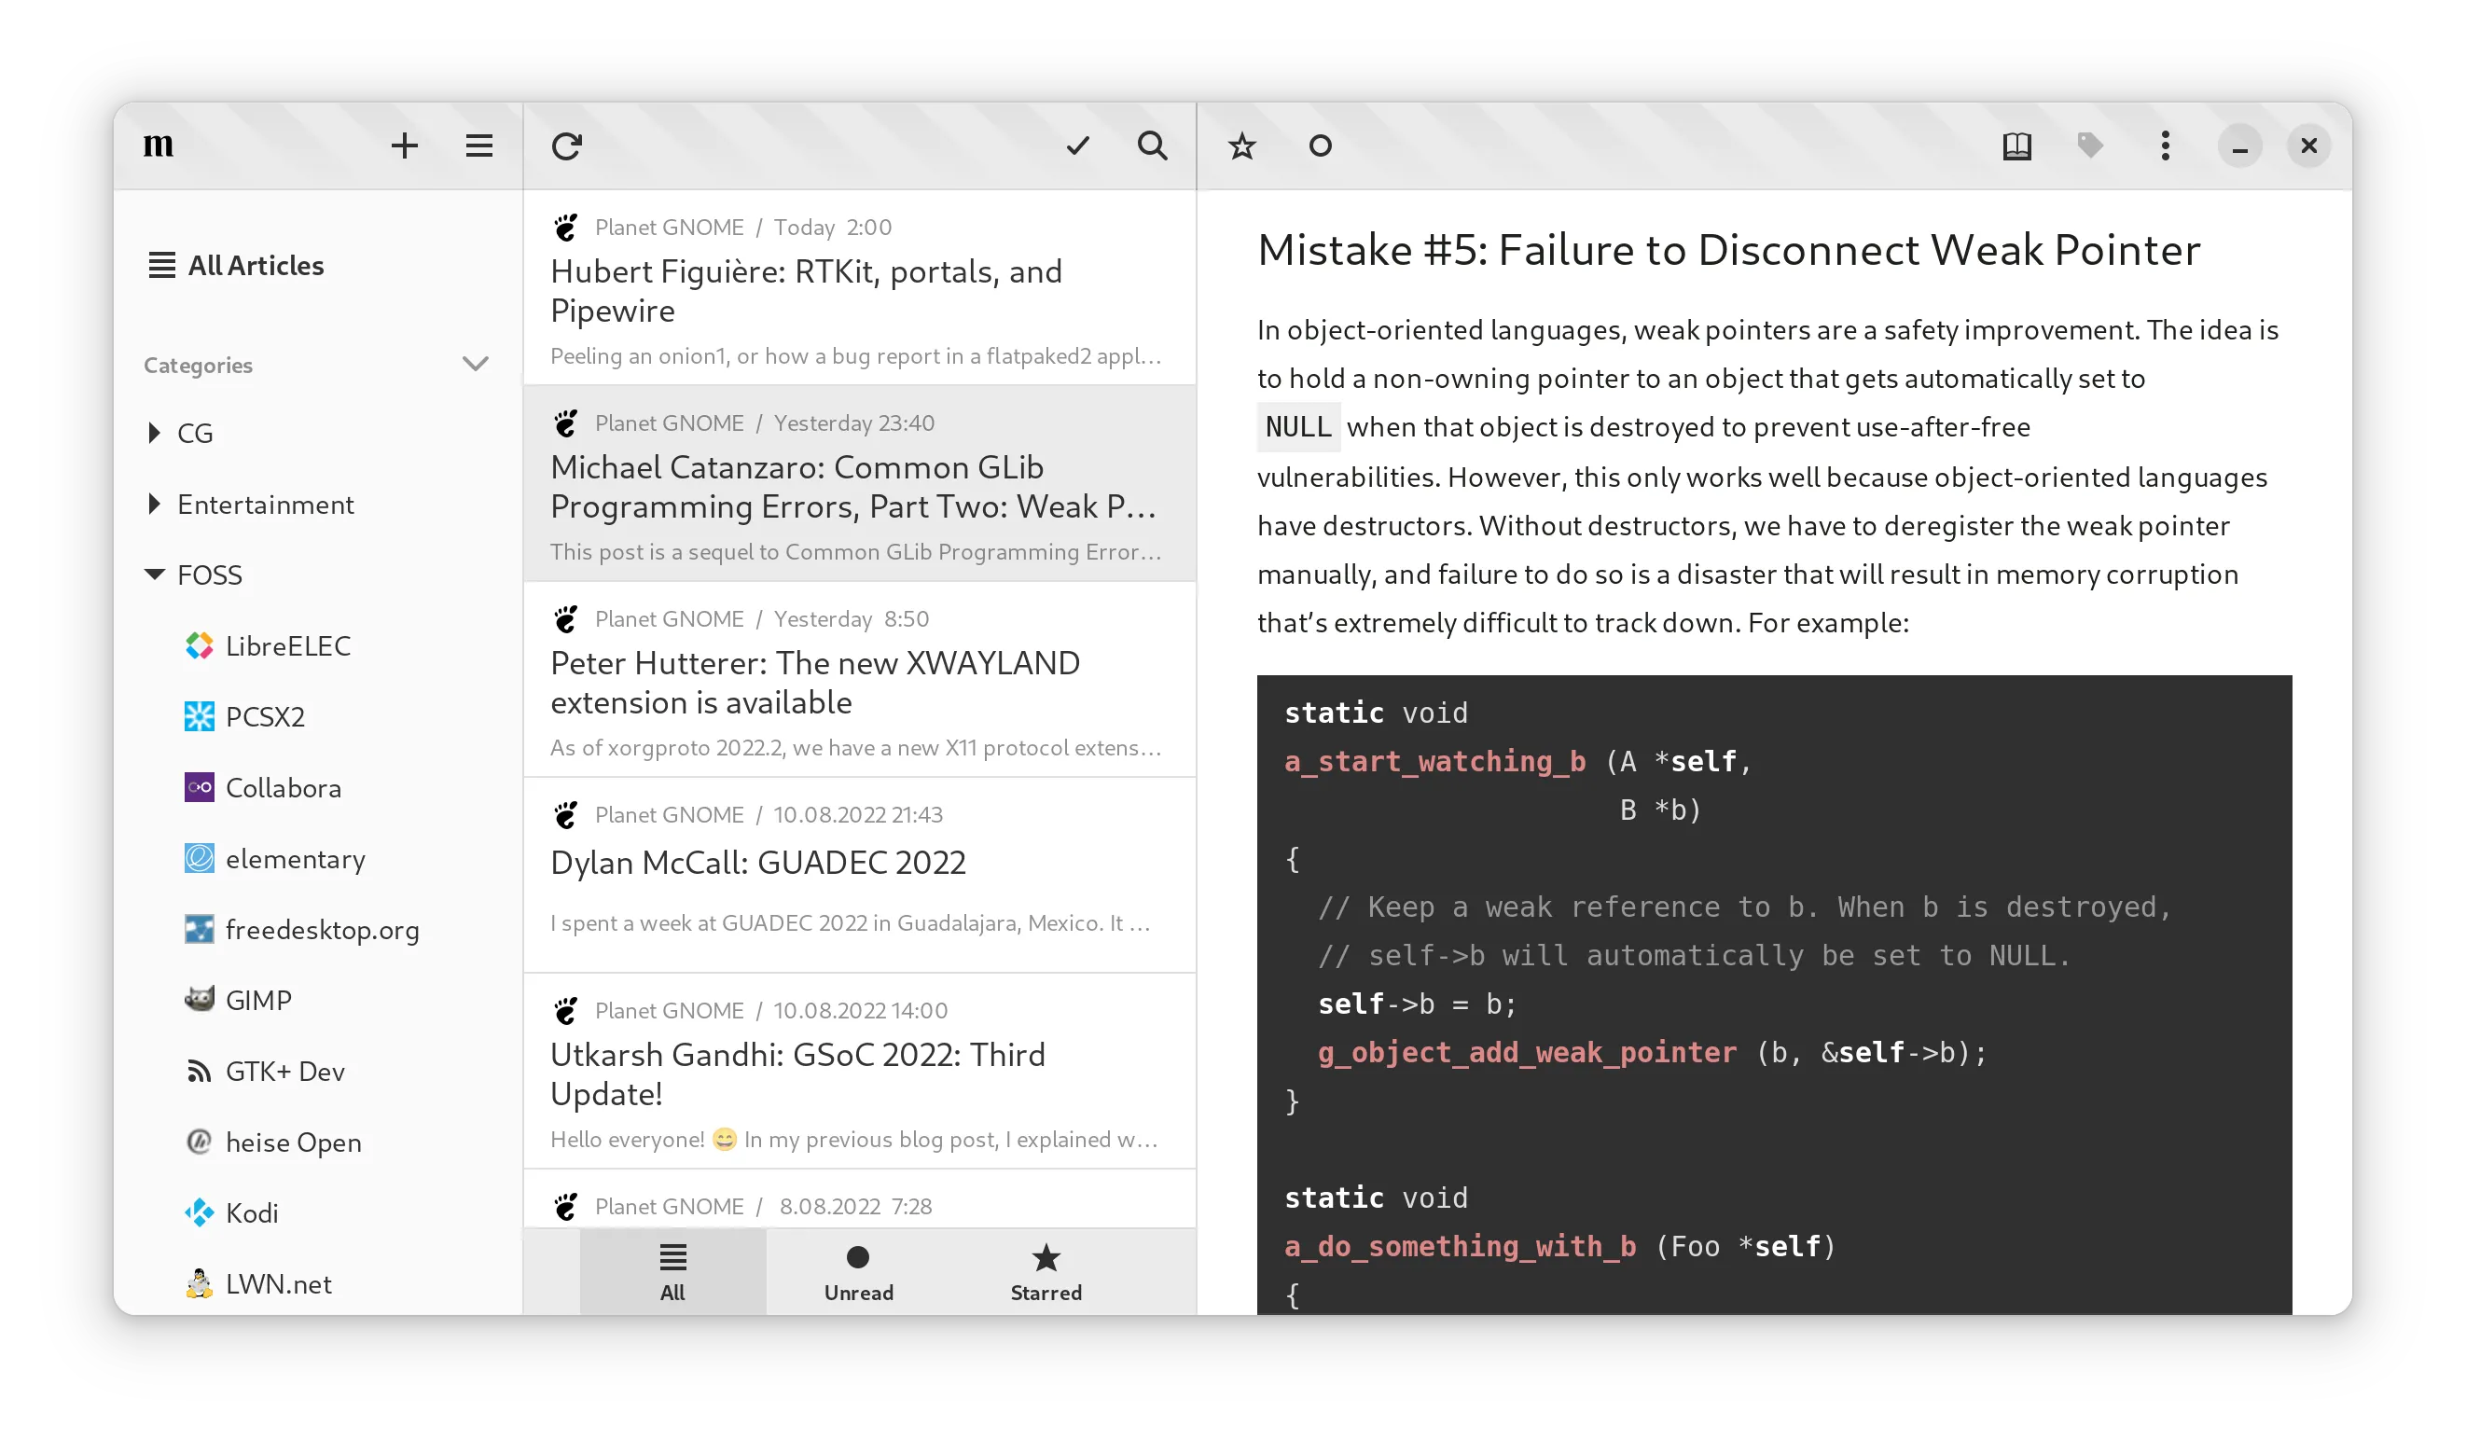
Task: Open CG category
Action: [195, 434]
